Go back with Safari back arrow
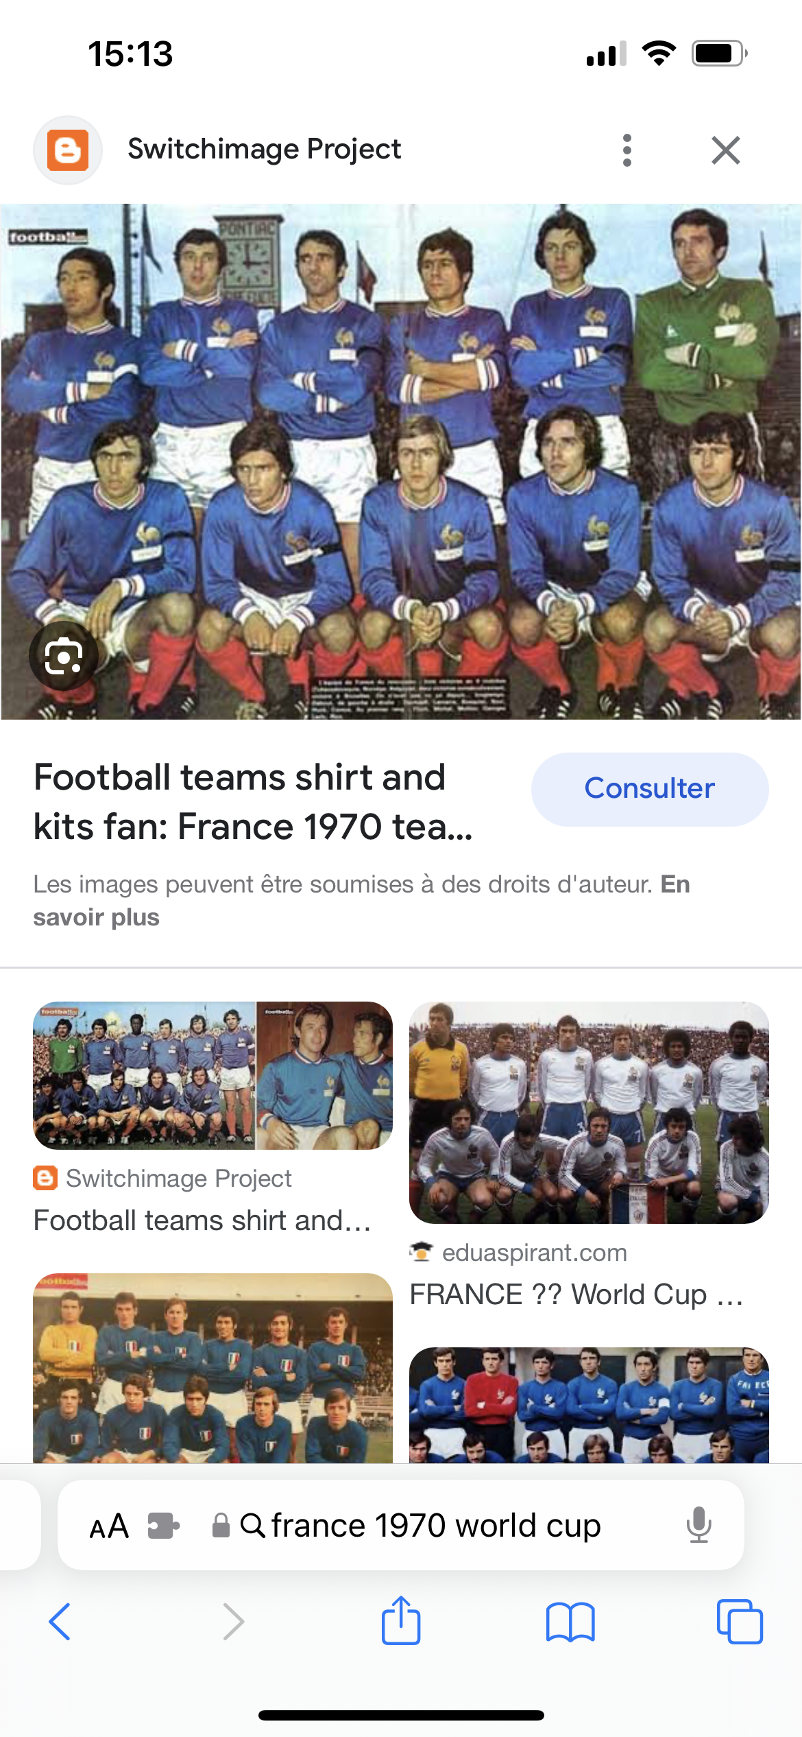This screenshot has width=802, height=1737. (x=60, y=1622)
